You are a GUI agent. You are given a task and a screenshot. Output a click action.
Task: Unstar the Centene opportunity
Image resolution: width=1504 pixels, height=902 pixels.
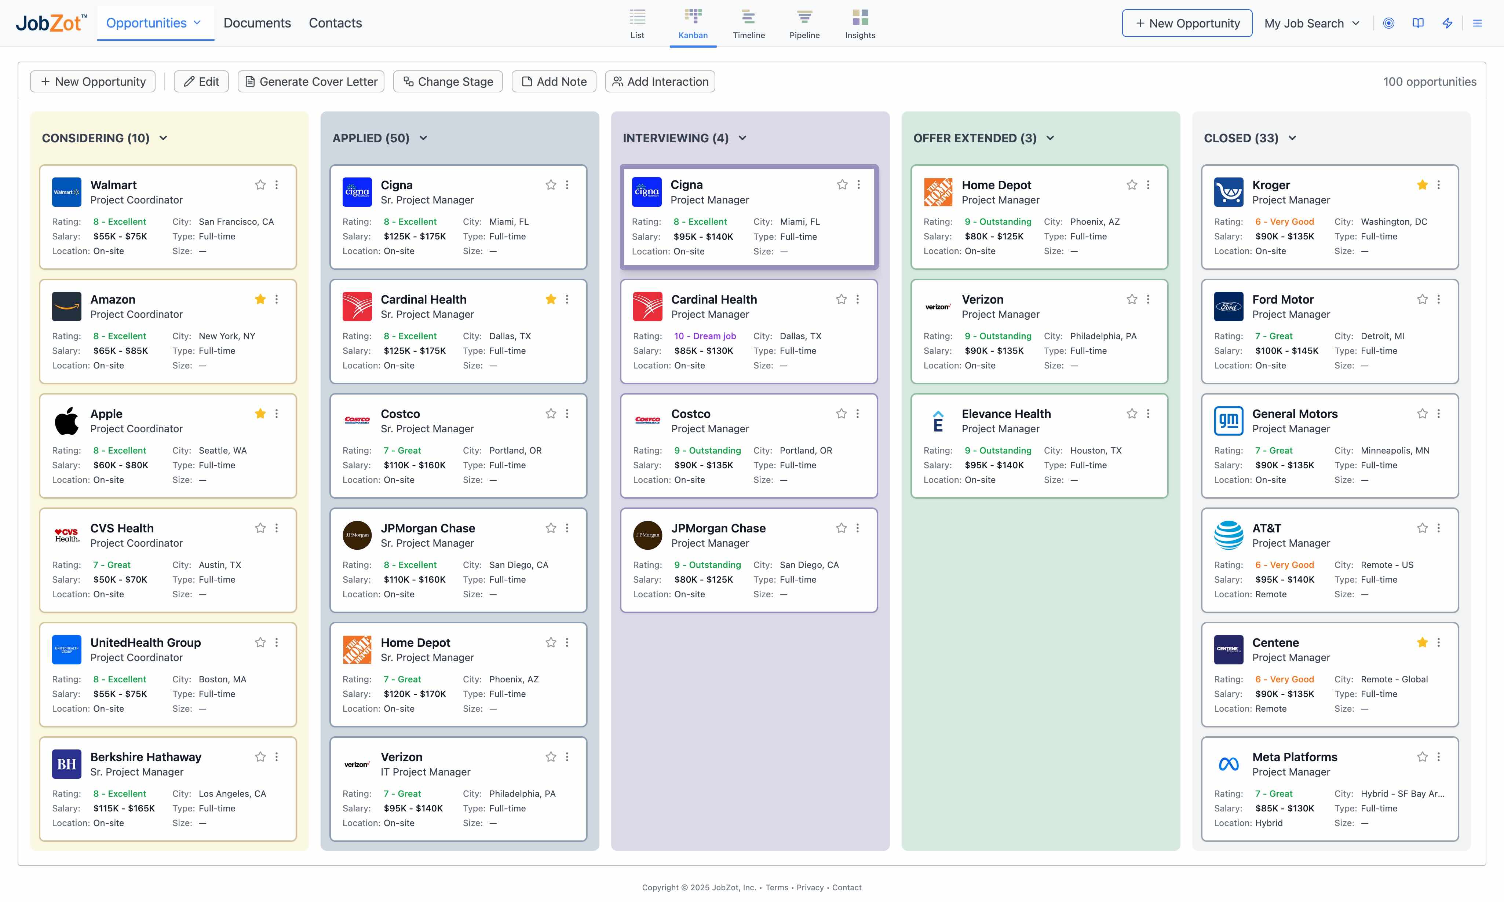[1422, 642]
